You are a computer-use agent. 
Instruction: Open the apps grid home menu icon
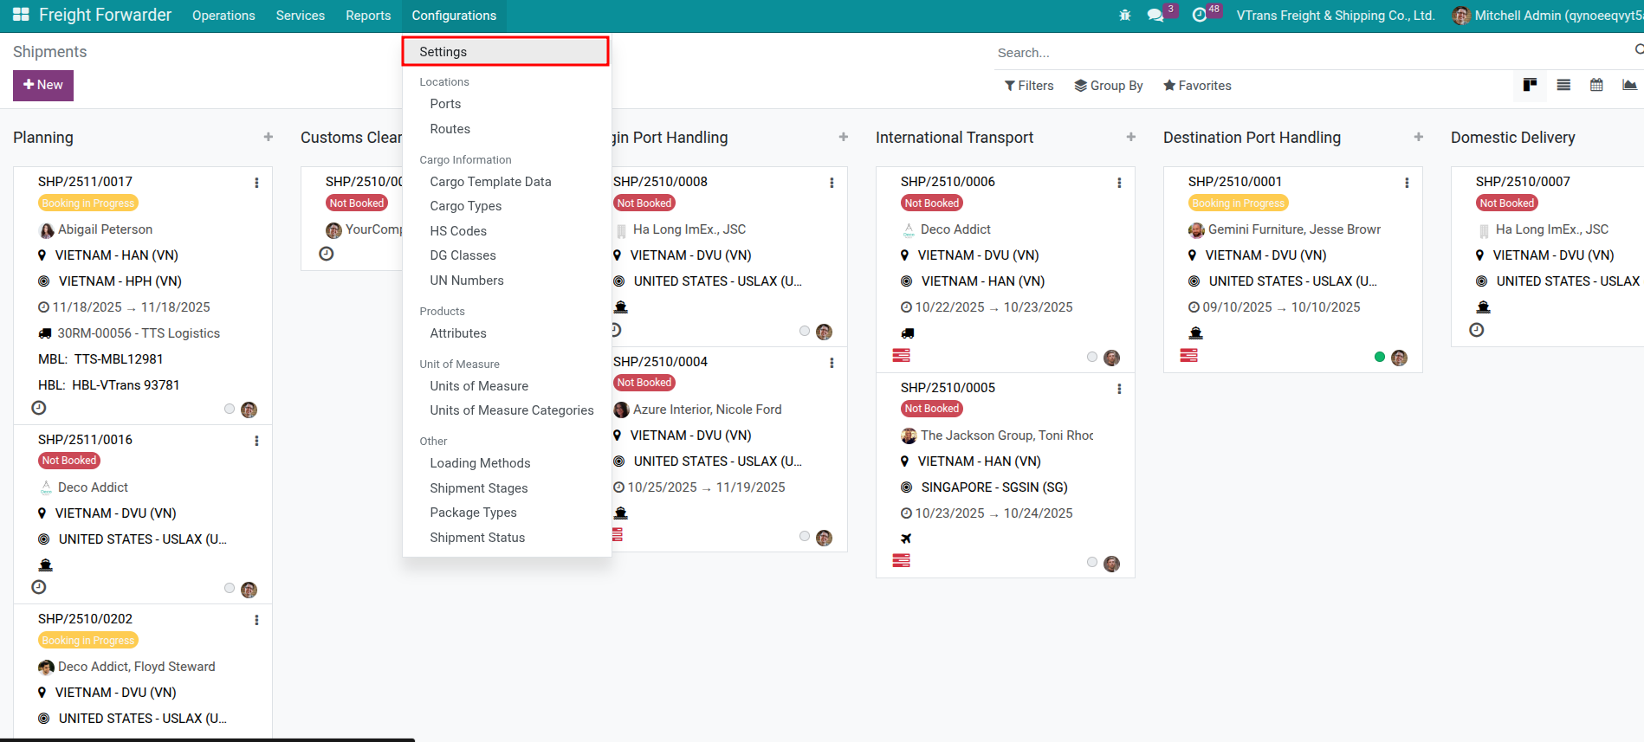[x=21, y=15]
